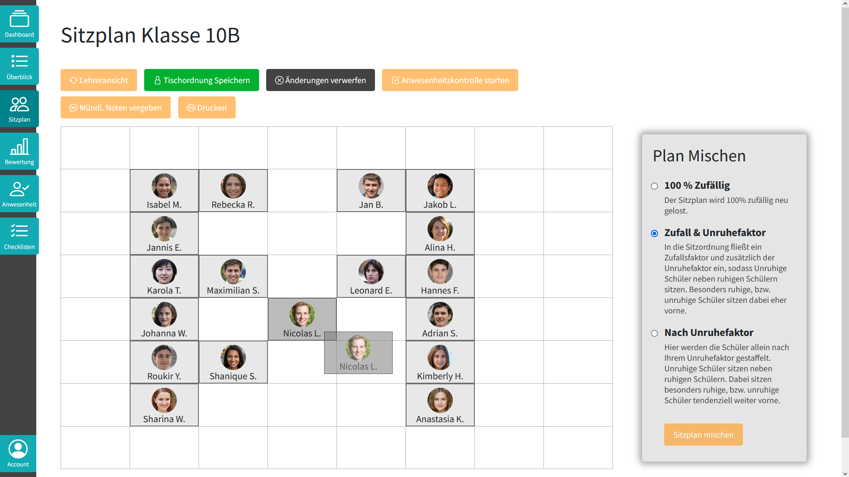Click Anastasia K.'s seat card
This screenshot has height=477, width=849.
point(440,405)
